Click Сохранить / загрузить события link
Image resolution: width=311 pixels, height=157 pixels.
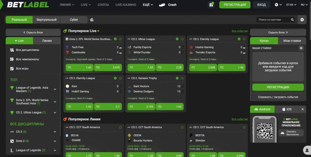[278, 97]
